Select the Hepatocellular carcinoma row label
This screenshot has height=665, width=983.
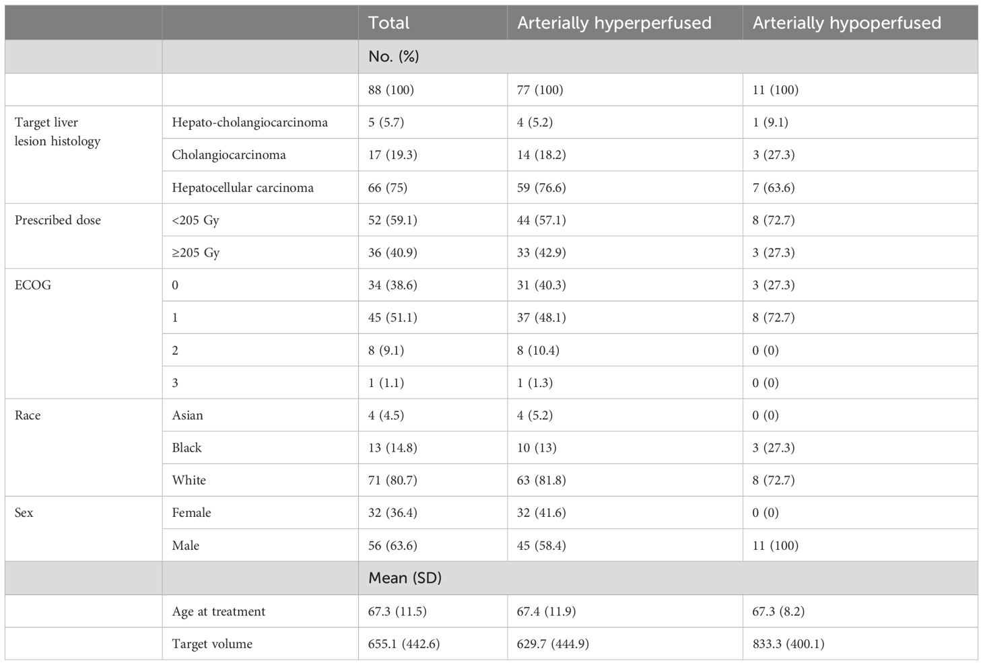[x=242, y=188]
